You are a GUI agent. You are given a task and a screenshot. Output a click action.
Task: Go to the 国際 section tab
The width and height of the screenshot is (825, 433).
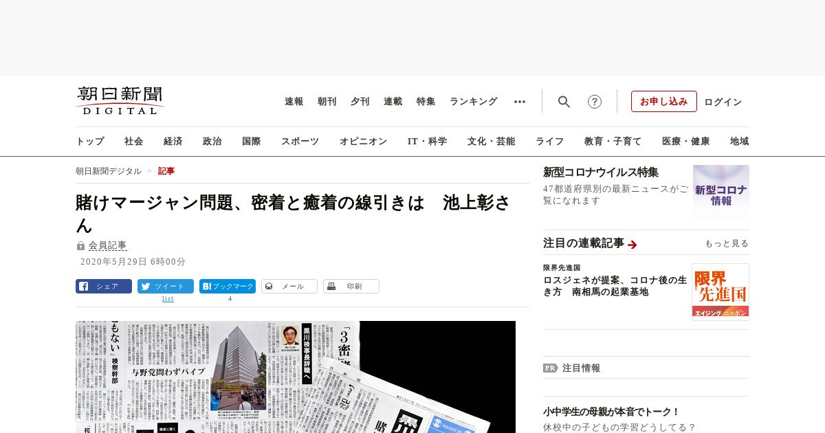[x=252, y=142]
